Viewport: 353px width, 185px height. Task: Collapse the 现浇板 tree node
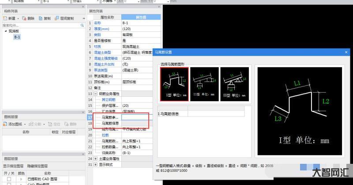point(6,31)
